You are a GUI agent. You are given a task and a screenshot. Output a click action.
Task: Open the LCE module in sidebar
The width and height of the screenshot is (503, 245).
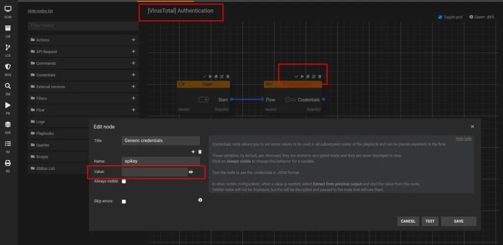(x=8, y=50)
